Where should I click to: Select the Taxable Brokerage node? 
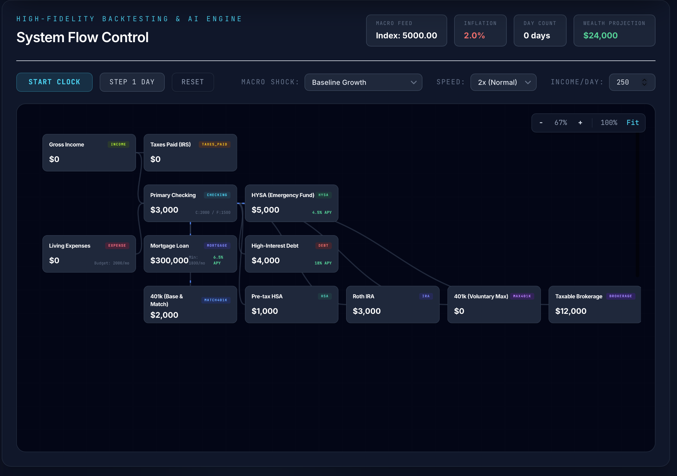[595, 304]
